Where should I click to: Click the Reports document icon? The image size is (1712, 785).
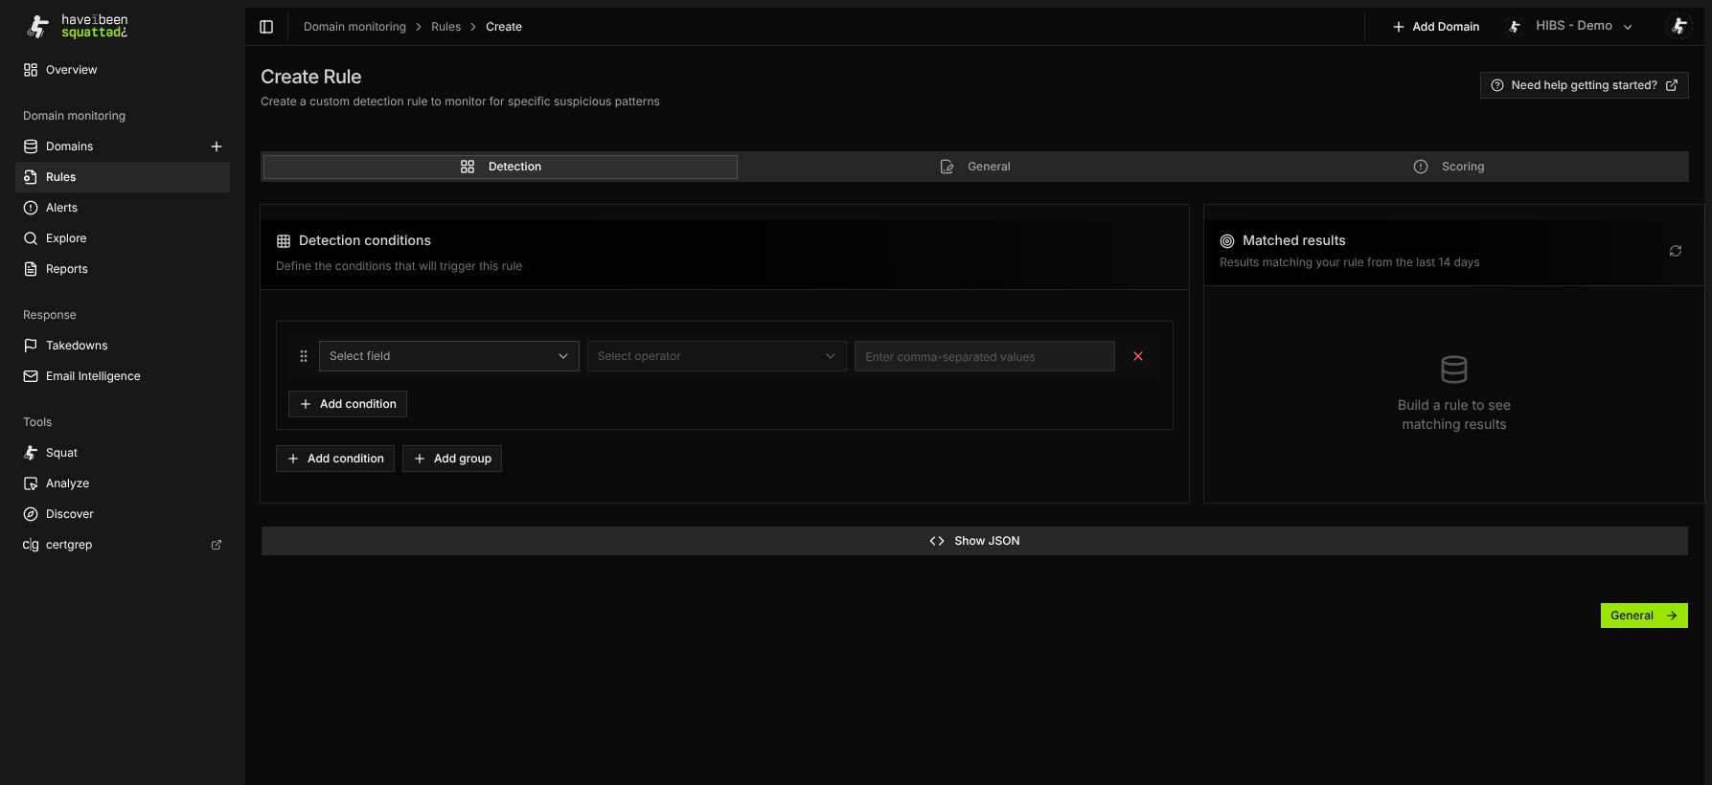tap(31, 269)
